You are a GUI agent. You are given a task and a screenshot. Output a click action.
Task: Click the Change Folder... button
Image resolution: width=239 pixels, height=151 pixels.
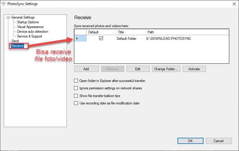click(166, 69)
